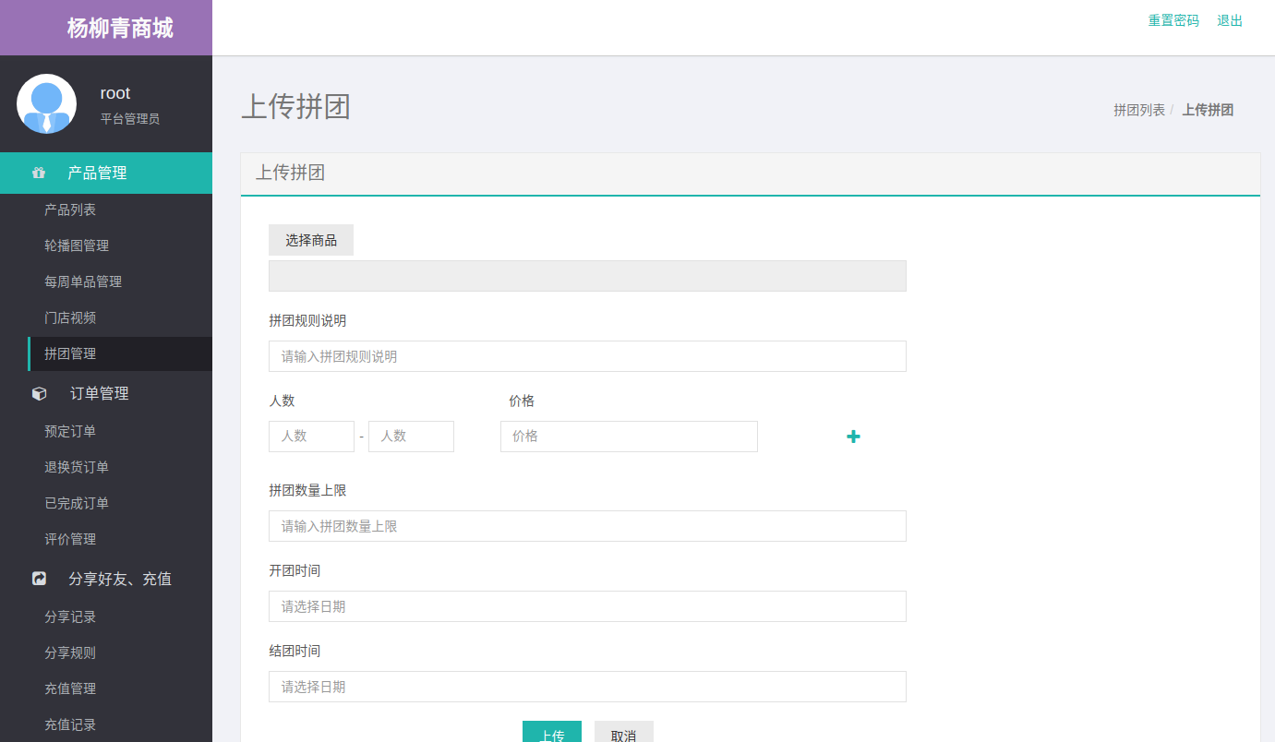The image size is (1275, 742).
Task: Open 轮播图管理 menu item
Action: point(77,245)
